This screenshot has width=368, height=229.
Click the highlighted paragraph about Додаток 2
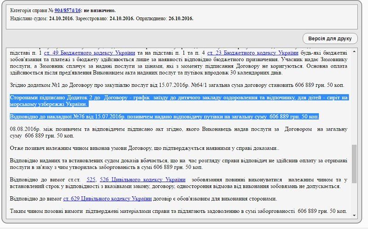(x=179, y=101)
